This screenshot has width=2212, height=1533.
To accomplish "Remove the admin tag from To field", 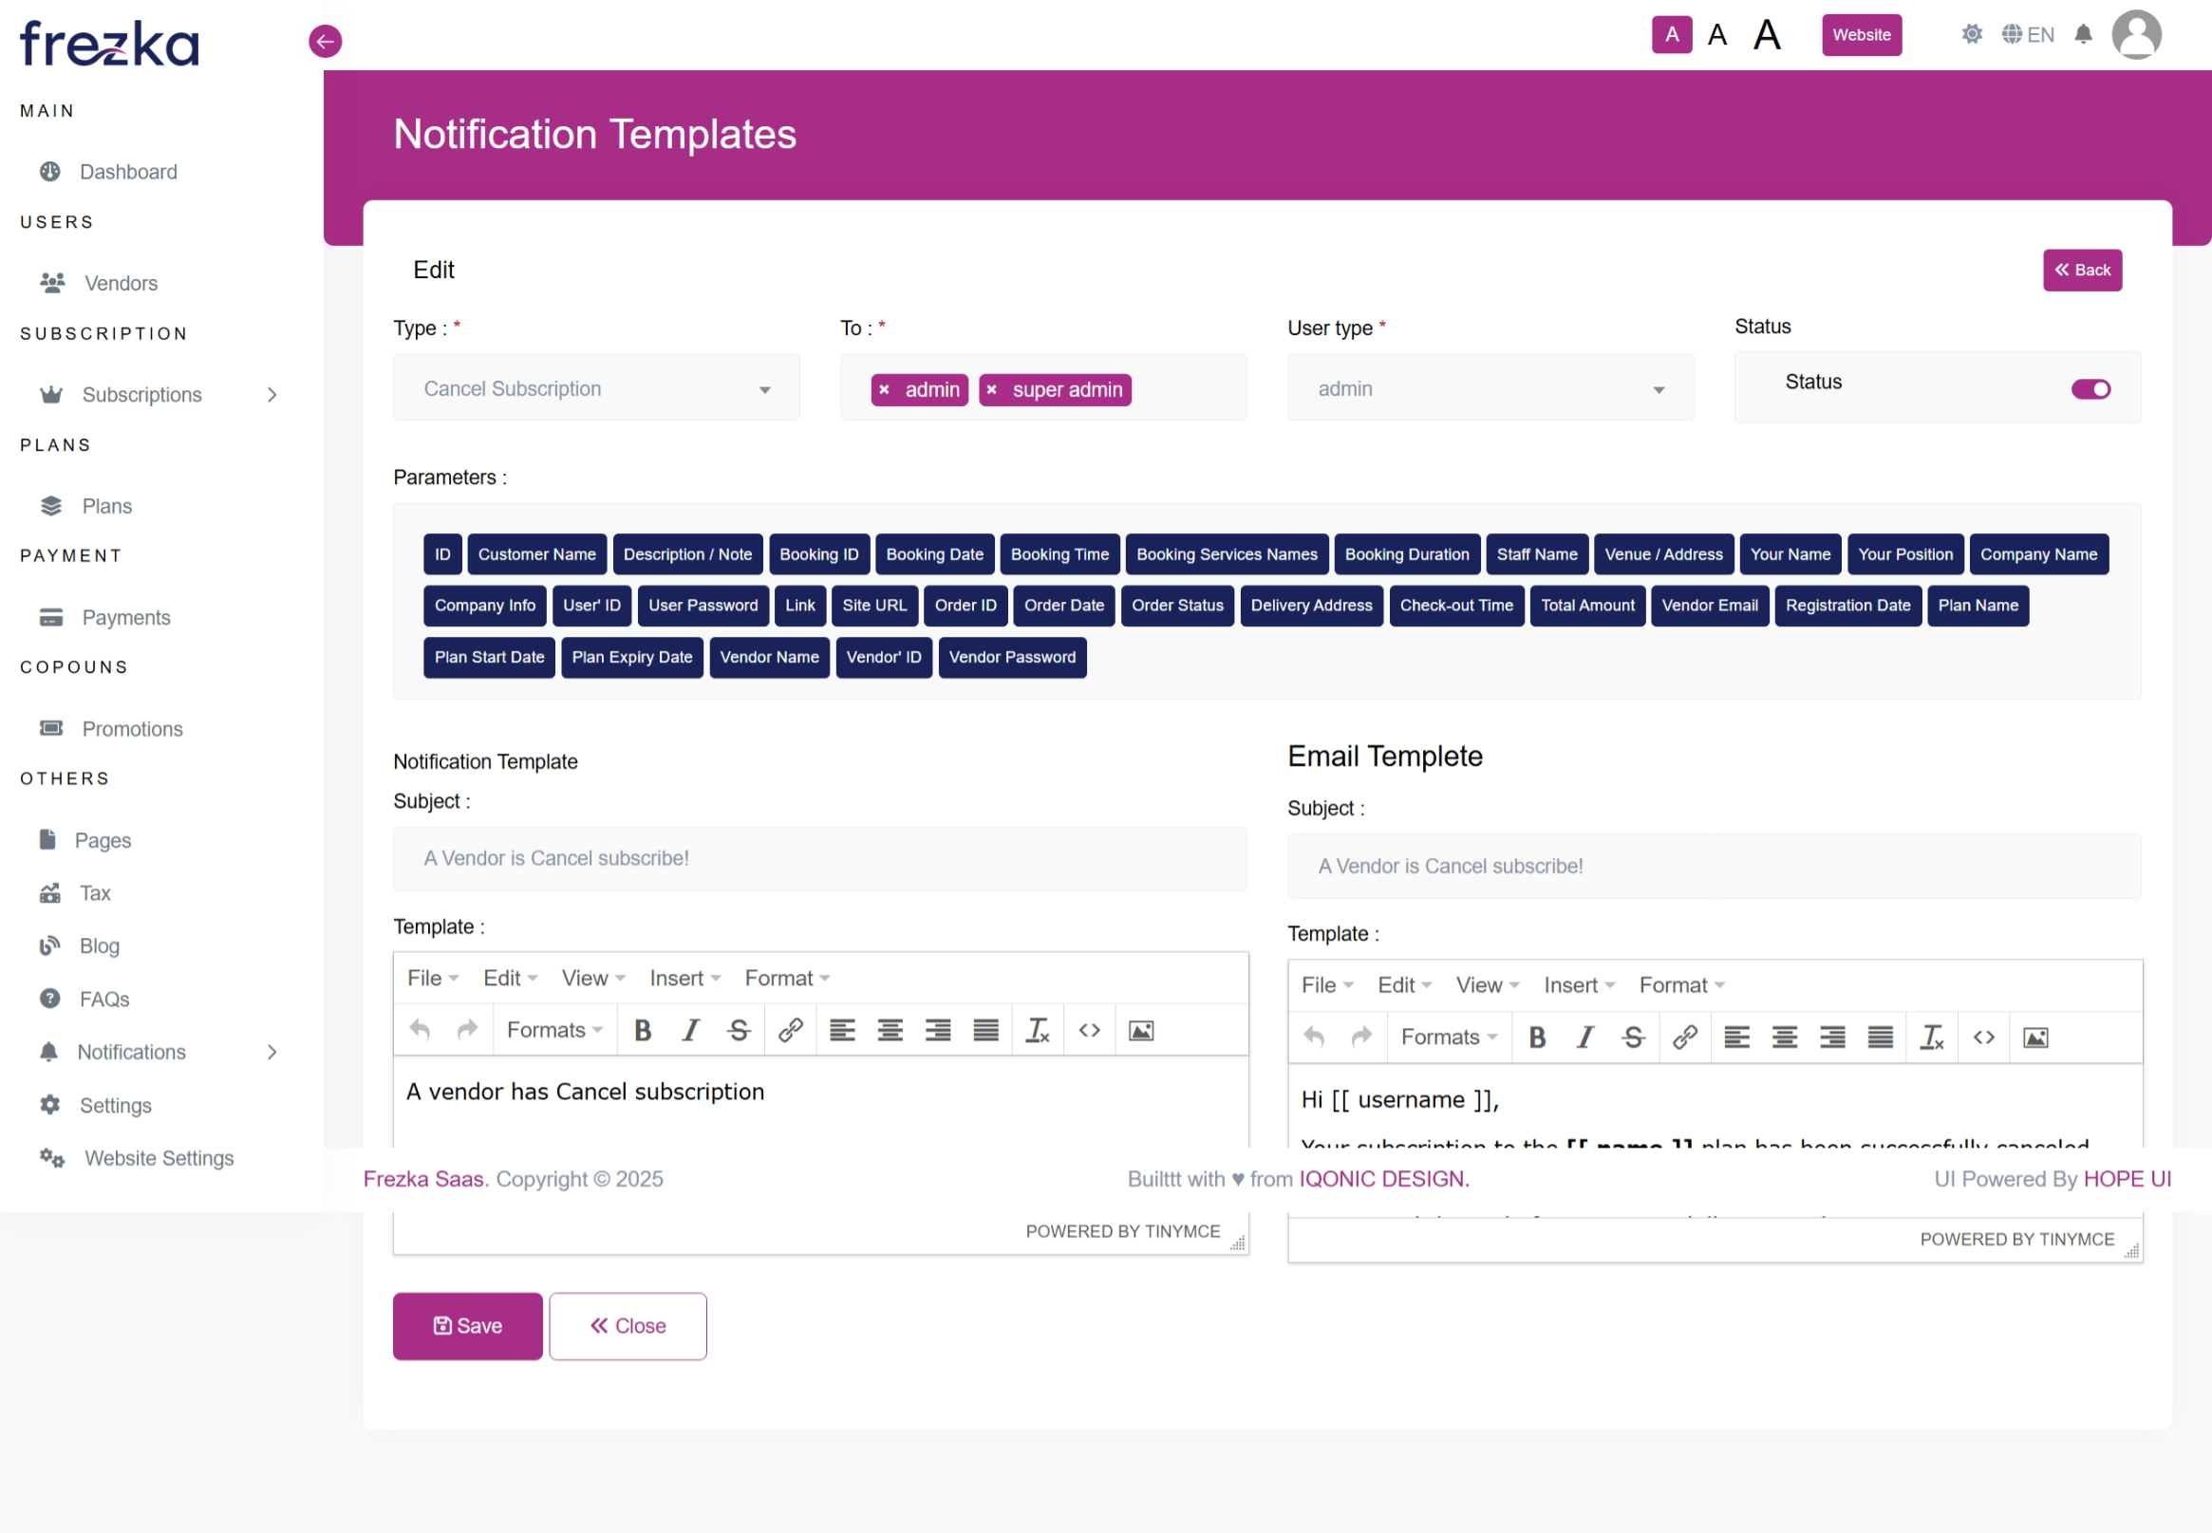I will click(884, 390).
